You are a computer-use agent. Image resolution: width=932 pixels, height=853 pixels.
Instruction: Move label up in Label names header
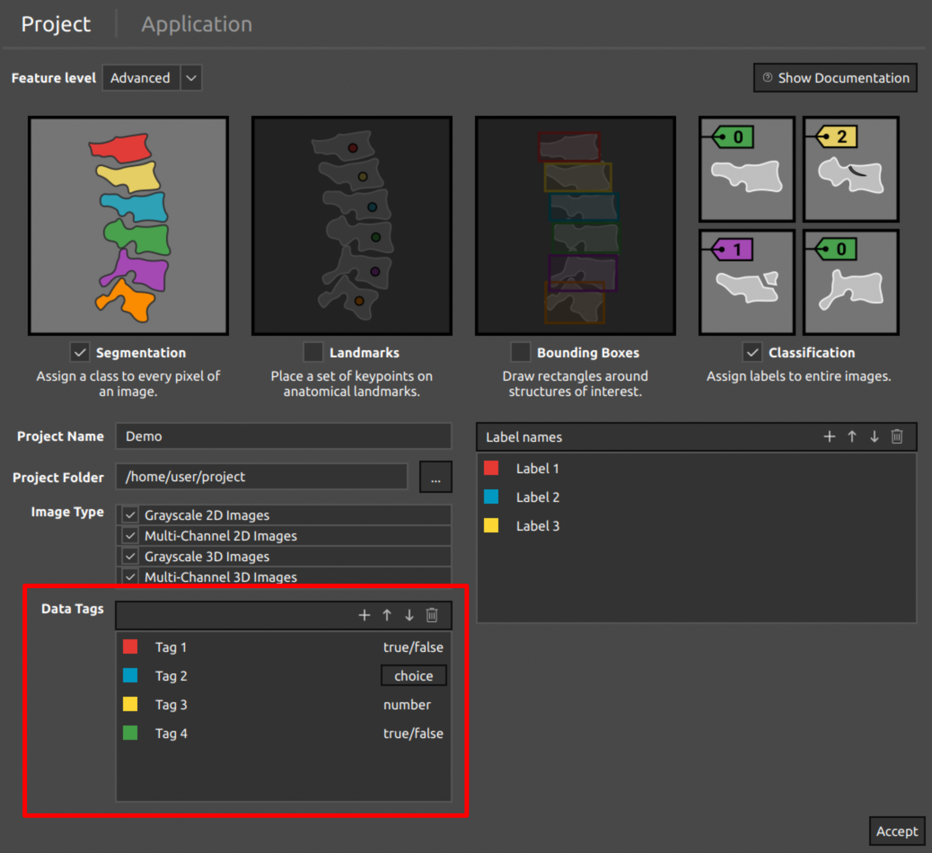[852, 436]
